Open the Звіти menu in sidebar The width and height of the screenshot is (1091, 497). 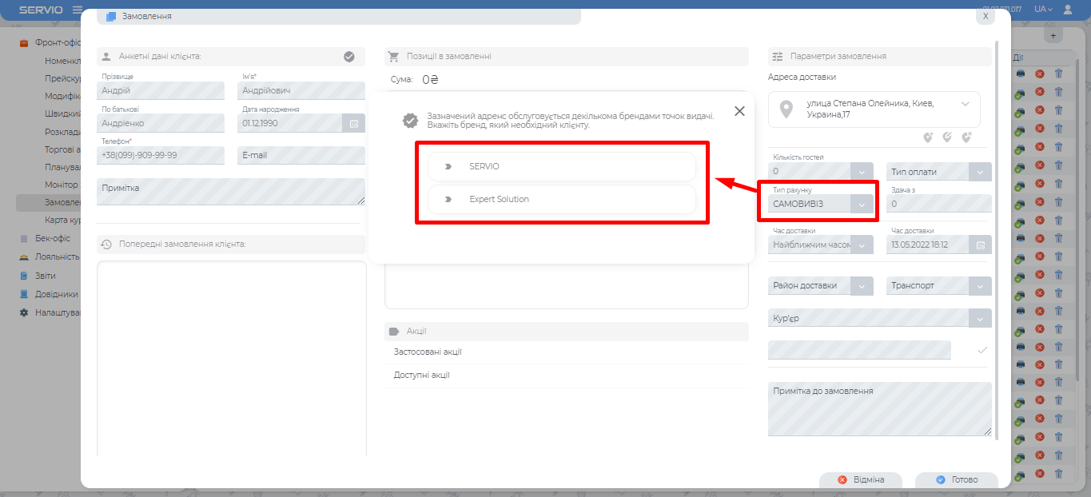[x=45, y=276]
